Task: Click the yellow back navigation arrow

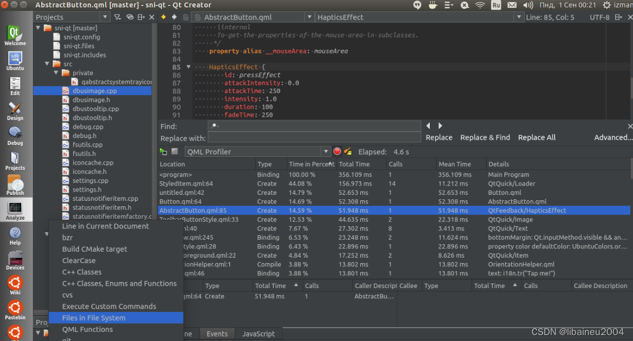Action: pos(163,17)
